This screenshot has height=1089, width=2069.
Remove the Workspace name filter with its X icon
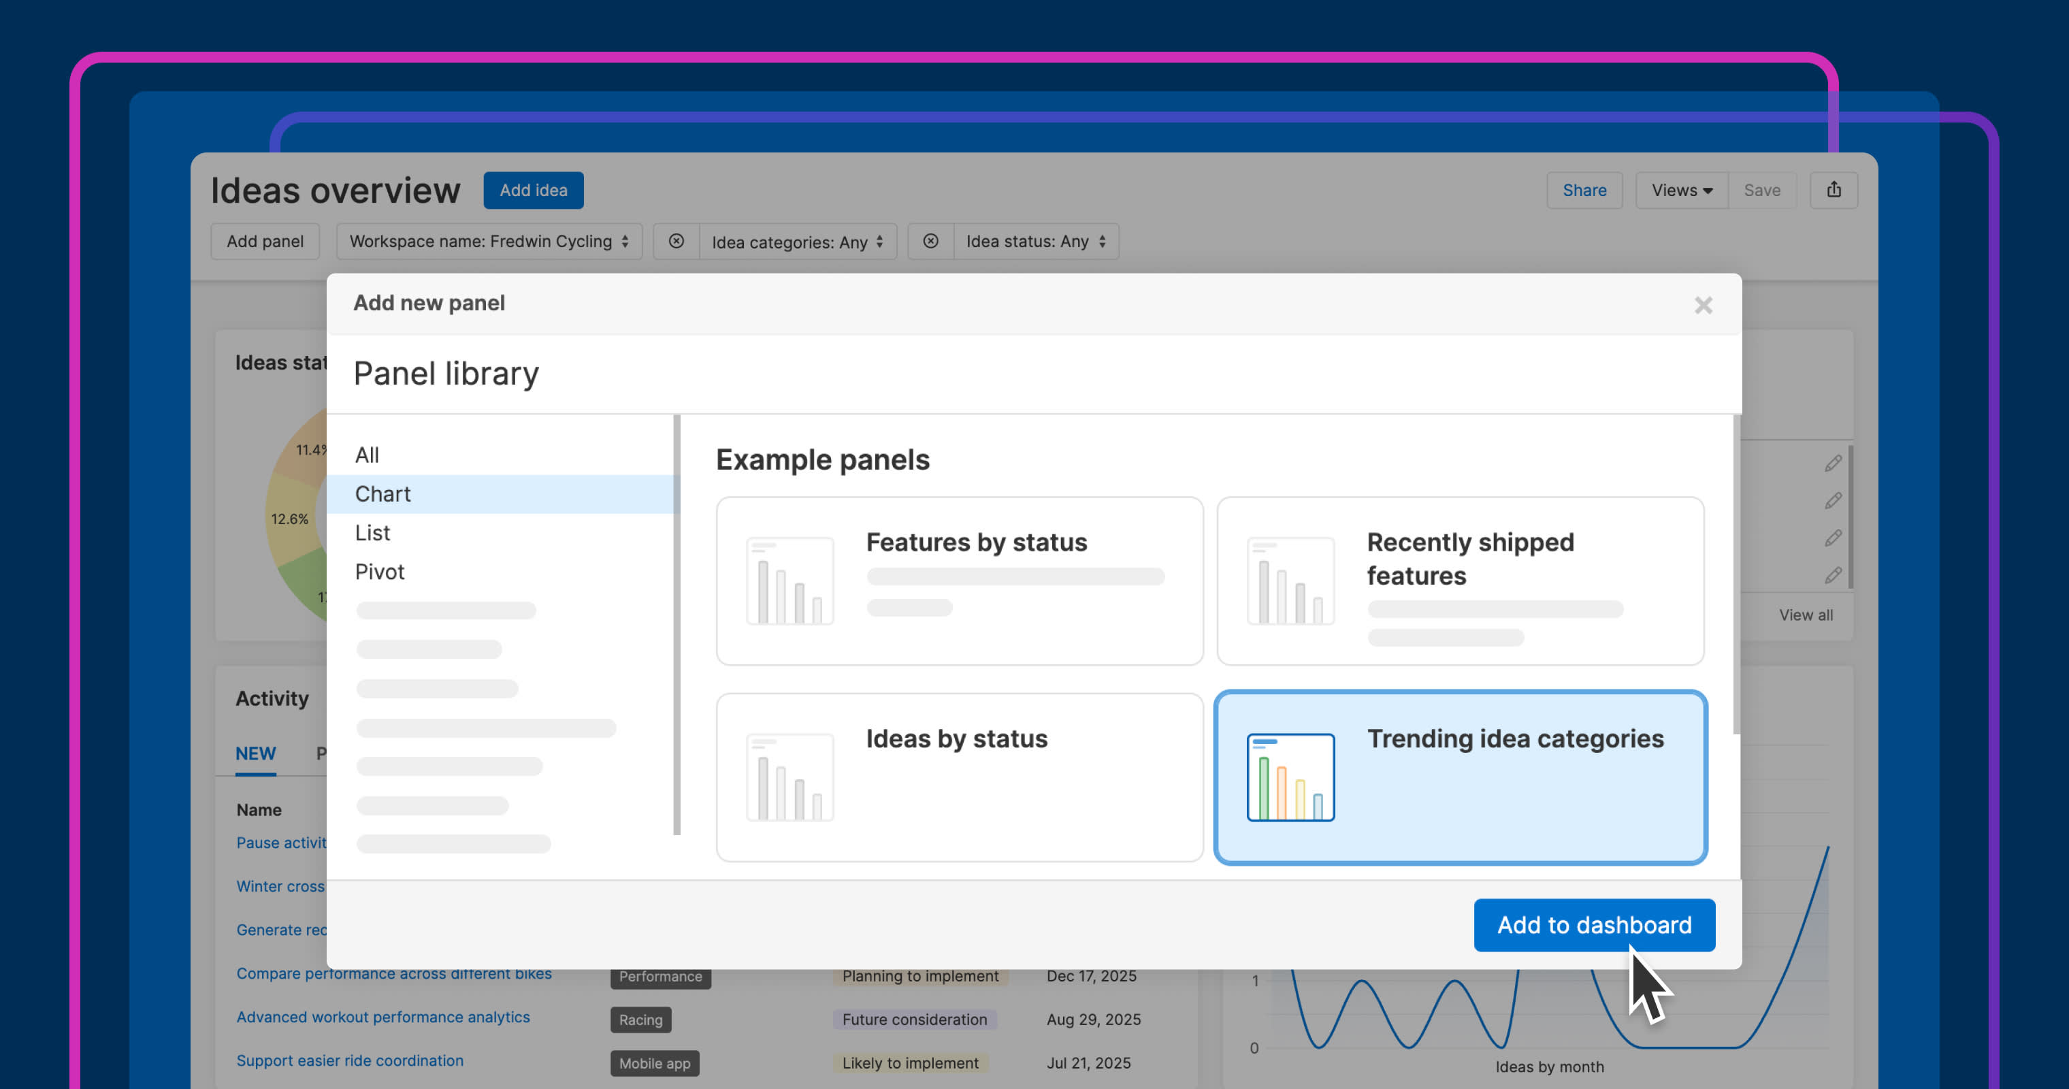click(x=677, y=241)
